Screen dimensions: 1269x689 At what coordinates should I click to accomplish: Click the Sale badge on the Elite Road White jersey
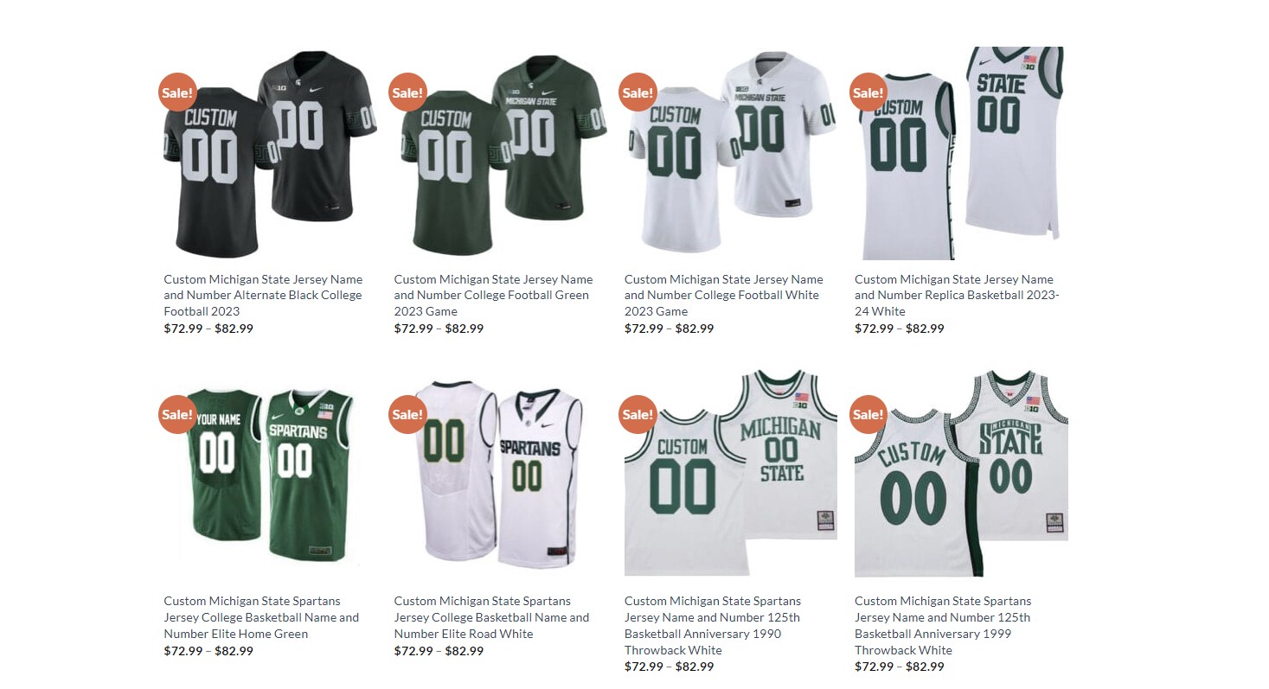click(407, 414)
